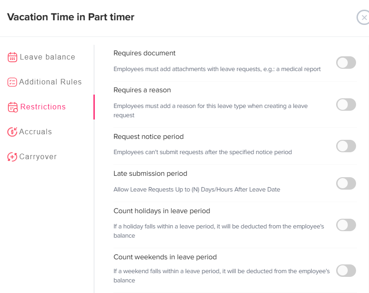Turn on Requires a reason switch
369x293 pixels.
point(346,104)
